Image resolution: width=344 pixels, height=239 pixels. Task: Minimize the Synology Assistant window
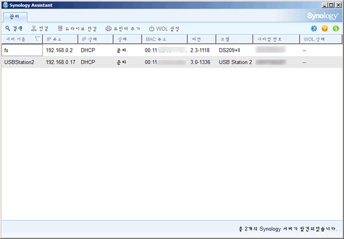(x=325, y=5)
